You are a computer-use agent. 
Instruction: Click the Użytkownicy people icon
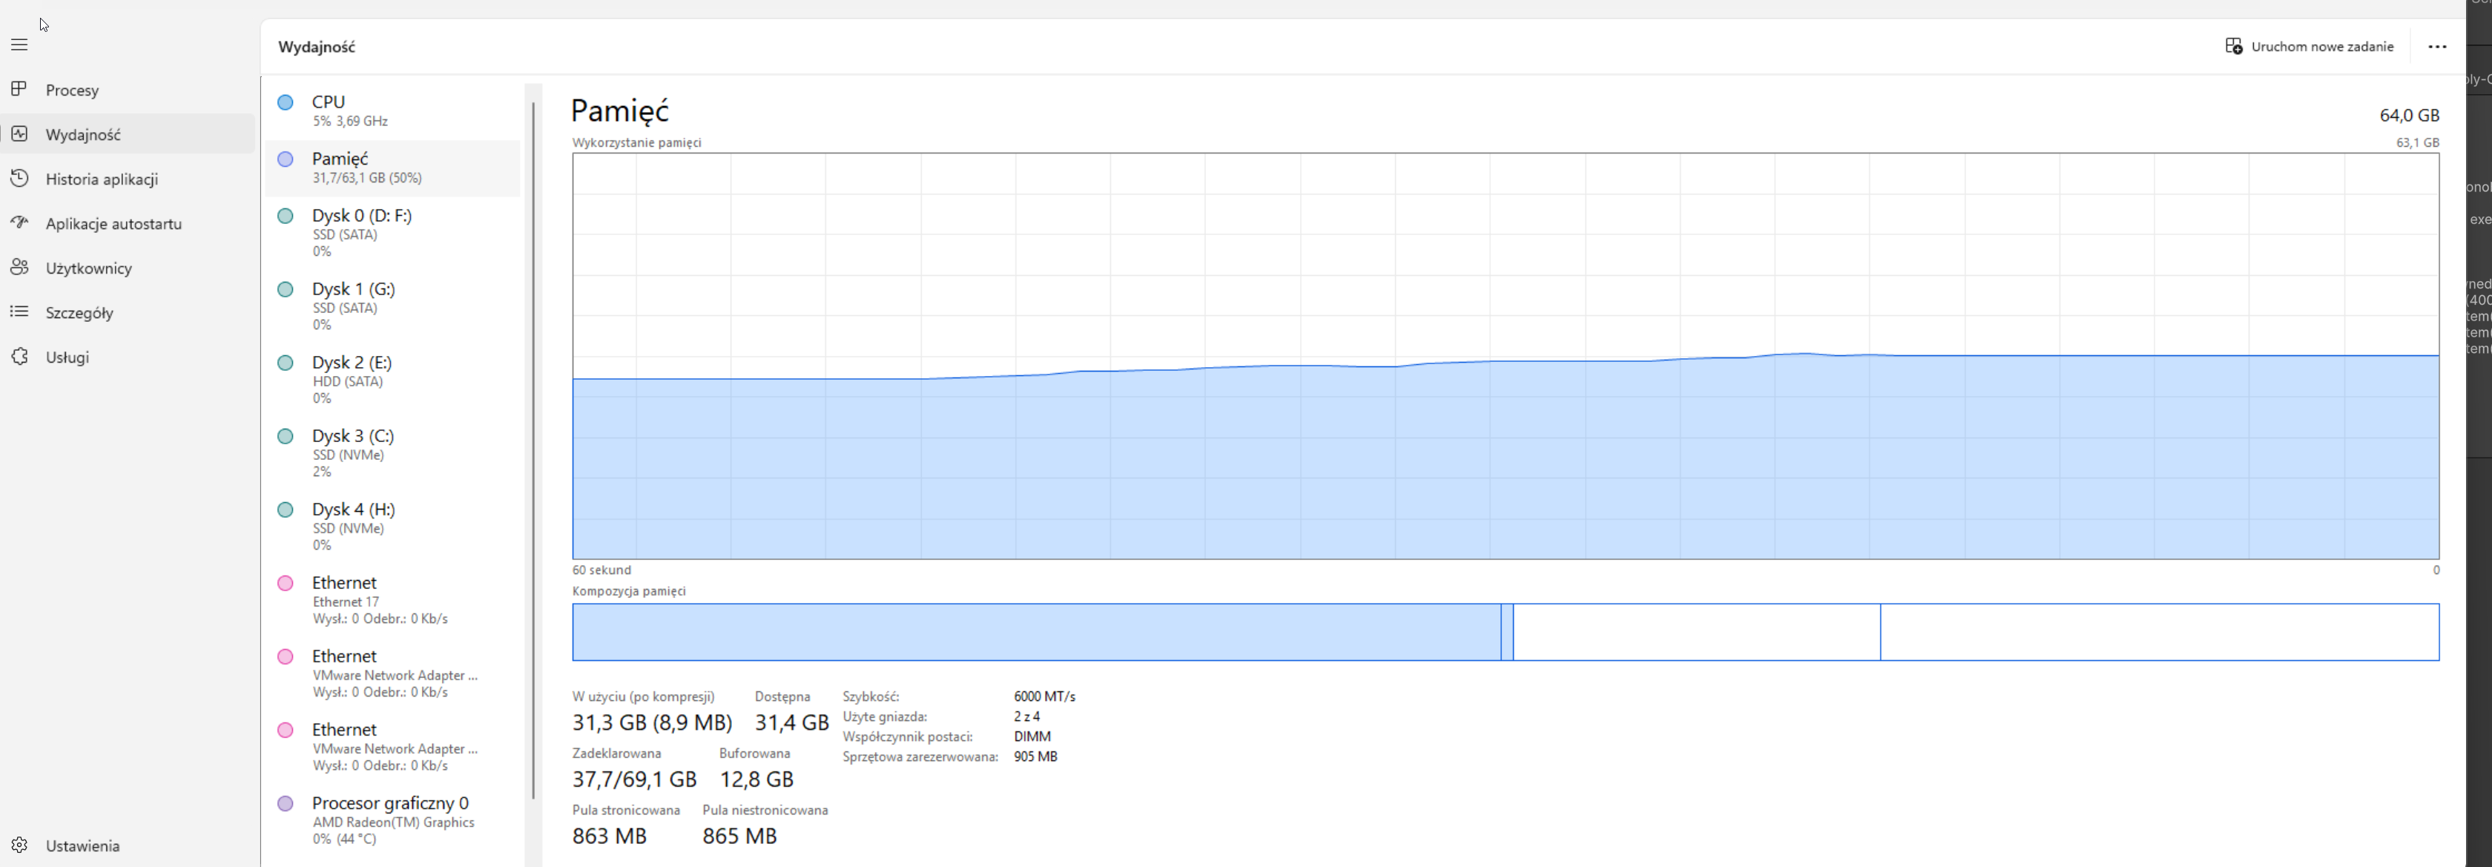[x=19, y=267]
